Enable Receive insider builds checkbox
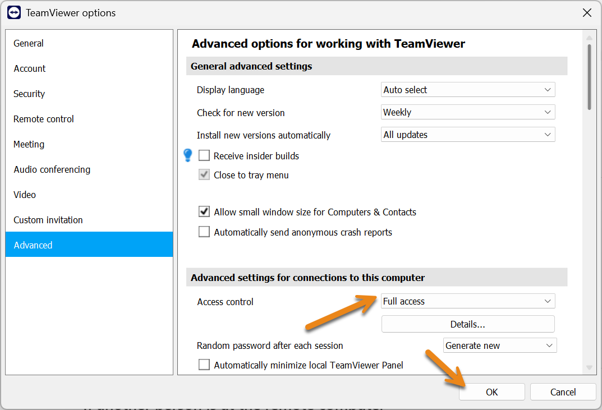 click(204, 155)
